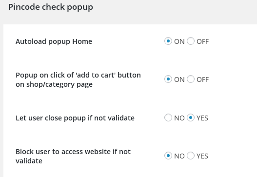Select OFF radio for 'add to cart' popup
257x177 pixels.
click(191, 79)
